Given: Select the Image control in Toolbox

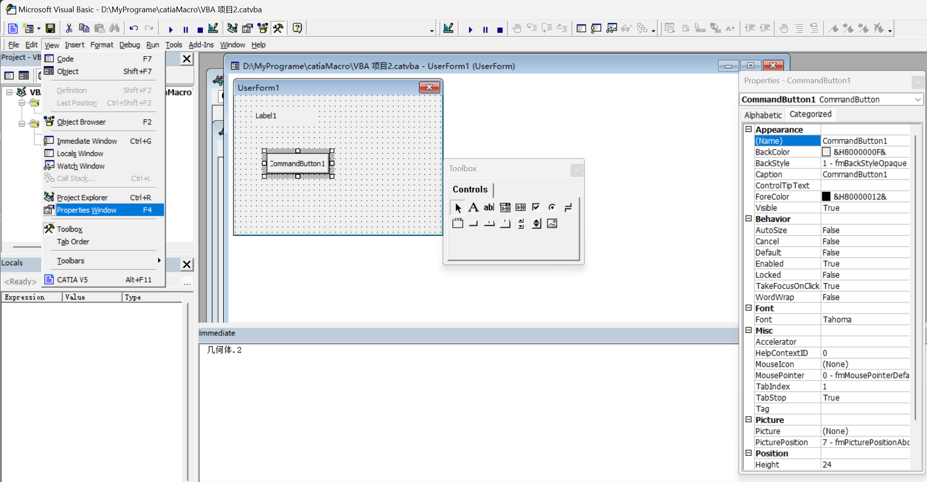Looking at the screenshot, I should 552,223.
